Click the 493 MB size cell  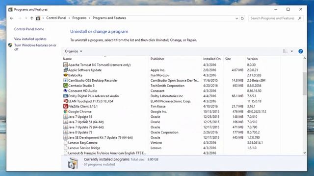pos(238,86)
